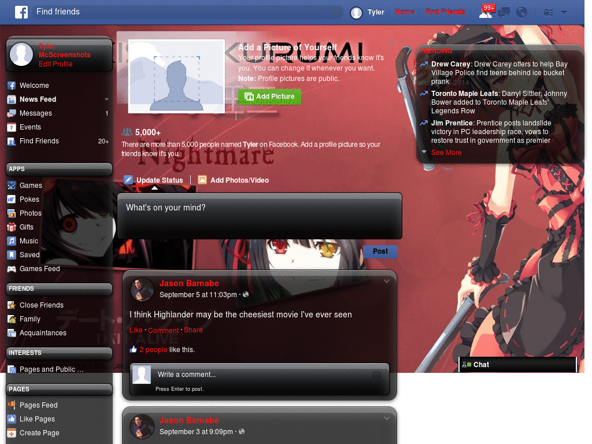Click the Facebook logo icon

[21, 12]
